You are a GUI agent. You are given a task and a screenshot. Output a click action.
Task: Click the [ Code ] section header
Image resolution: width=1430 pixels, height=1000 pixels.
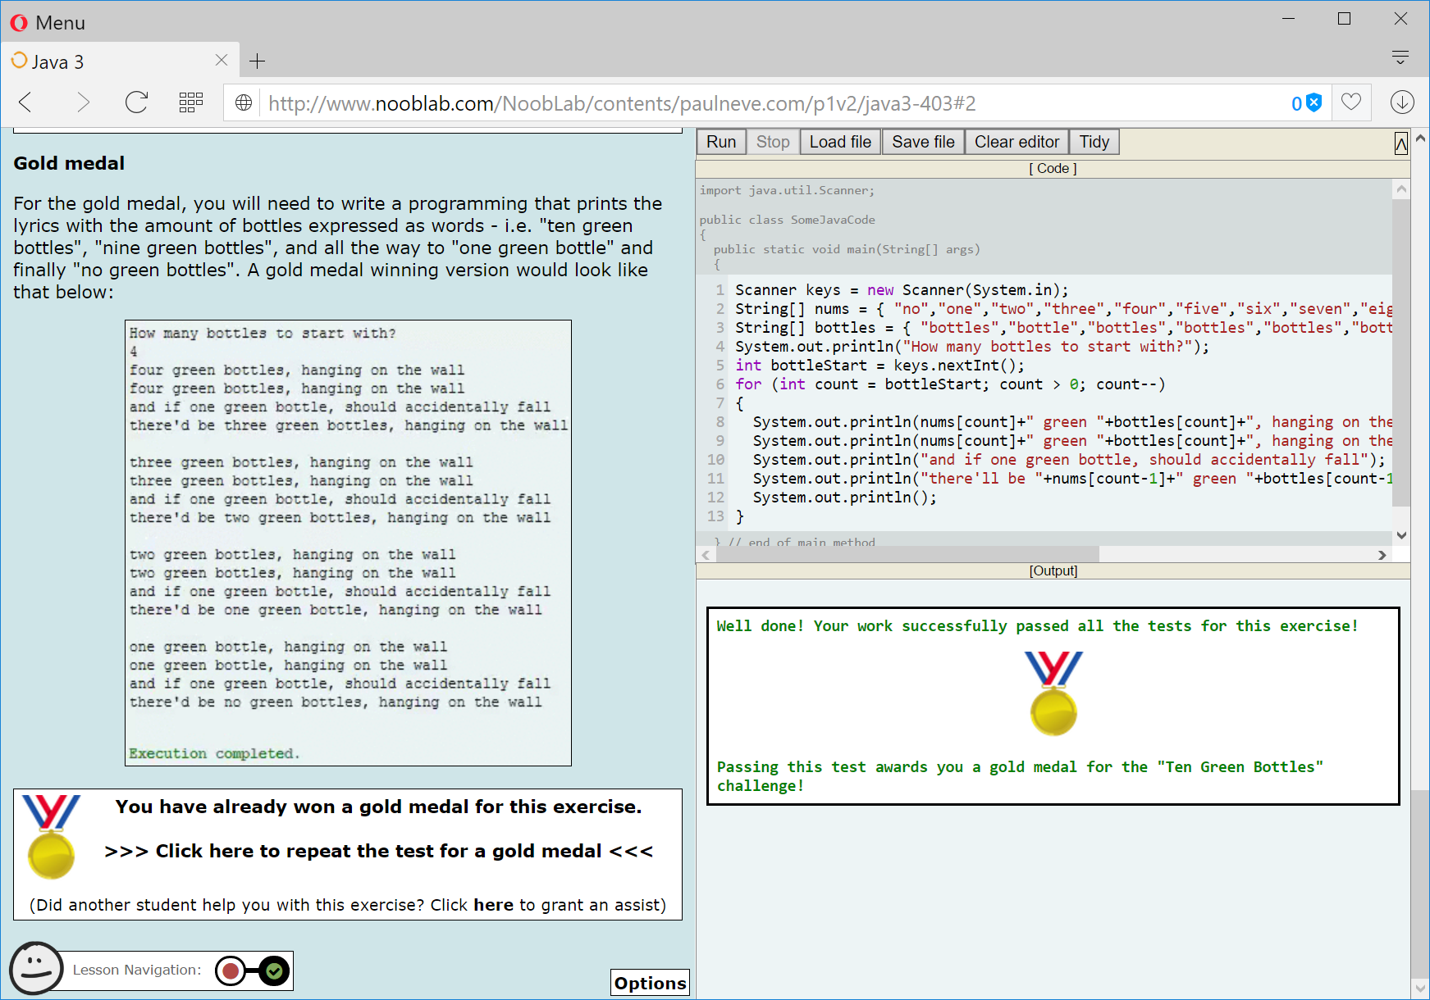[1053, 168]
